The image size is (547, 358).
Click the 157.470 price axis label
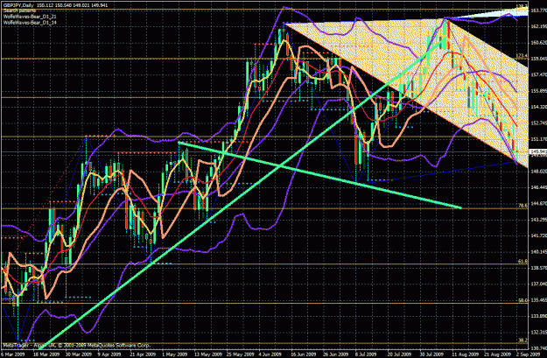(x=538, y=74)
